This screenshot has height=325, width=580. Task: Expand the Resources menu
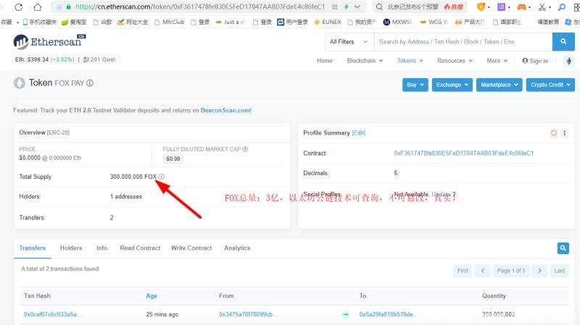coord(455,61)
